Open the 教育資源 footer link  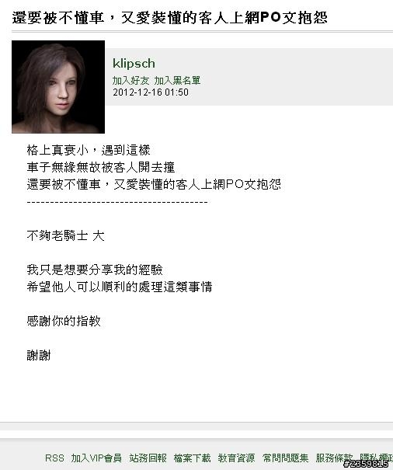pos(236,458)
